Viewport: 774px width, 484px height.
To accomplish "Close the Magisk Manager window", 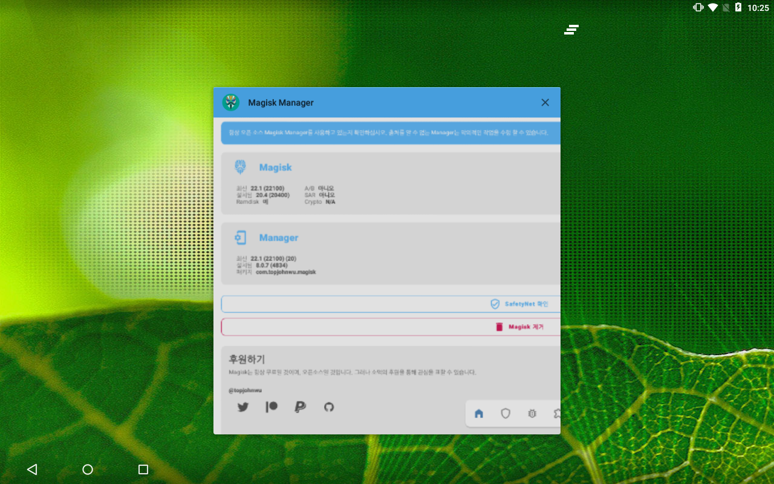I will pos(545,103).
